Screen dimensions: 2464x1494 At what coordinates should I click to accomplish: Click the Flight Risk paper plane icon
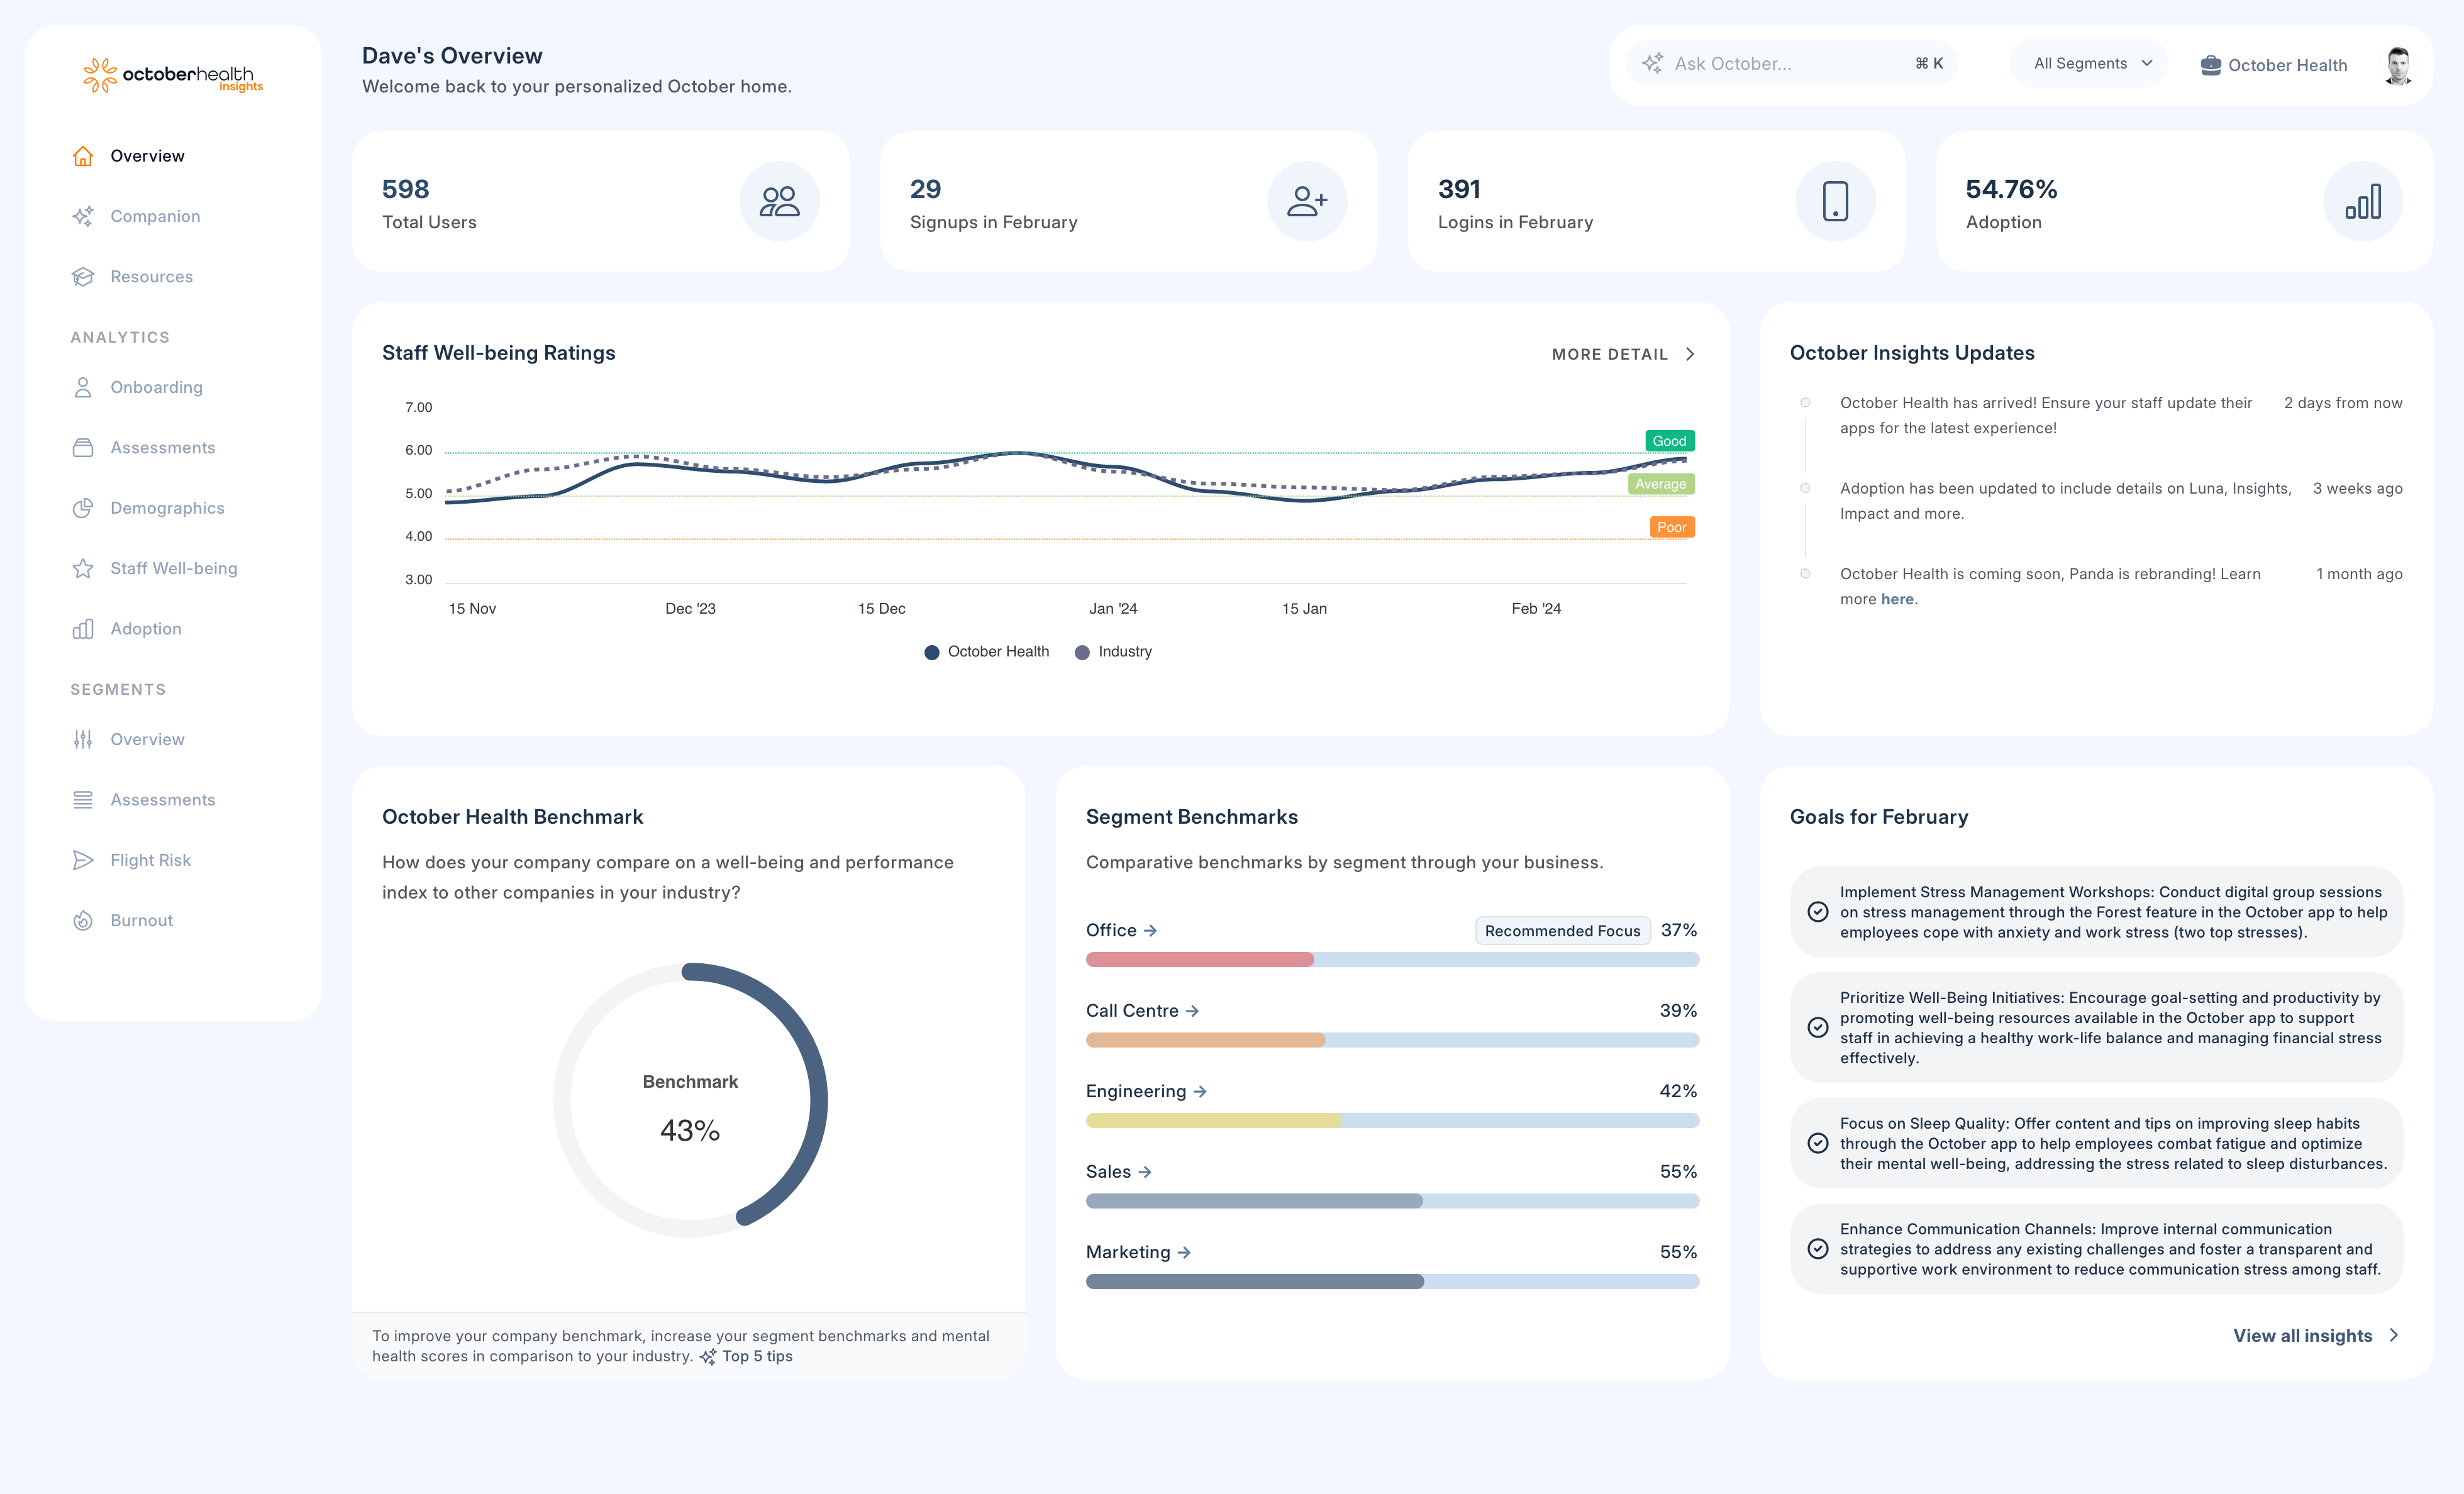click(x=83, y=860)
